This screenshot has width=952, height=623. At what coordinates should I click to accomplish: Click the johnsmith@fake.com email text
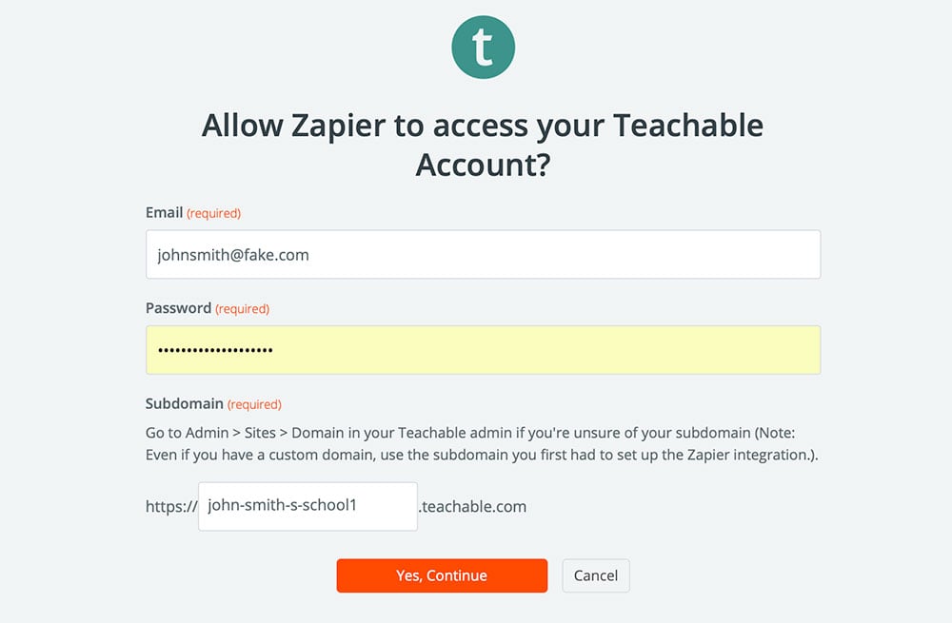click(x=233, y=255)
